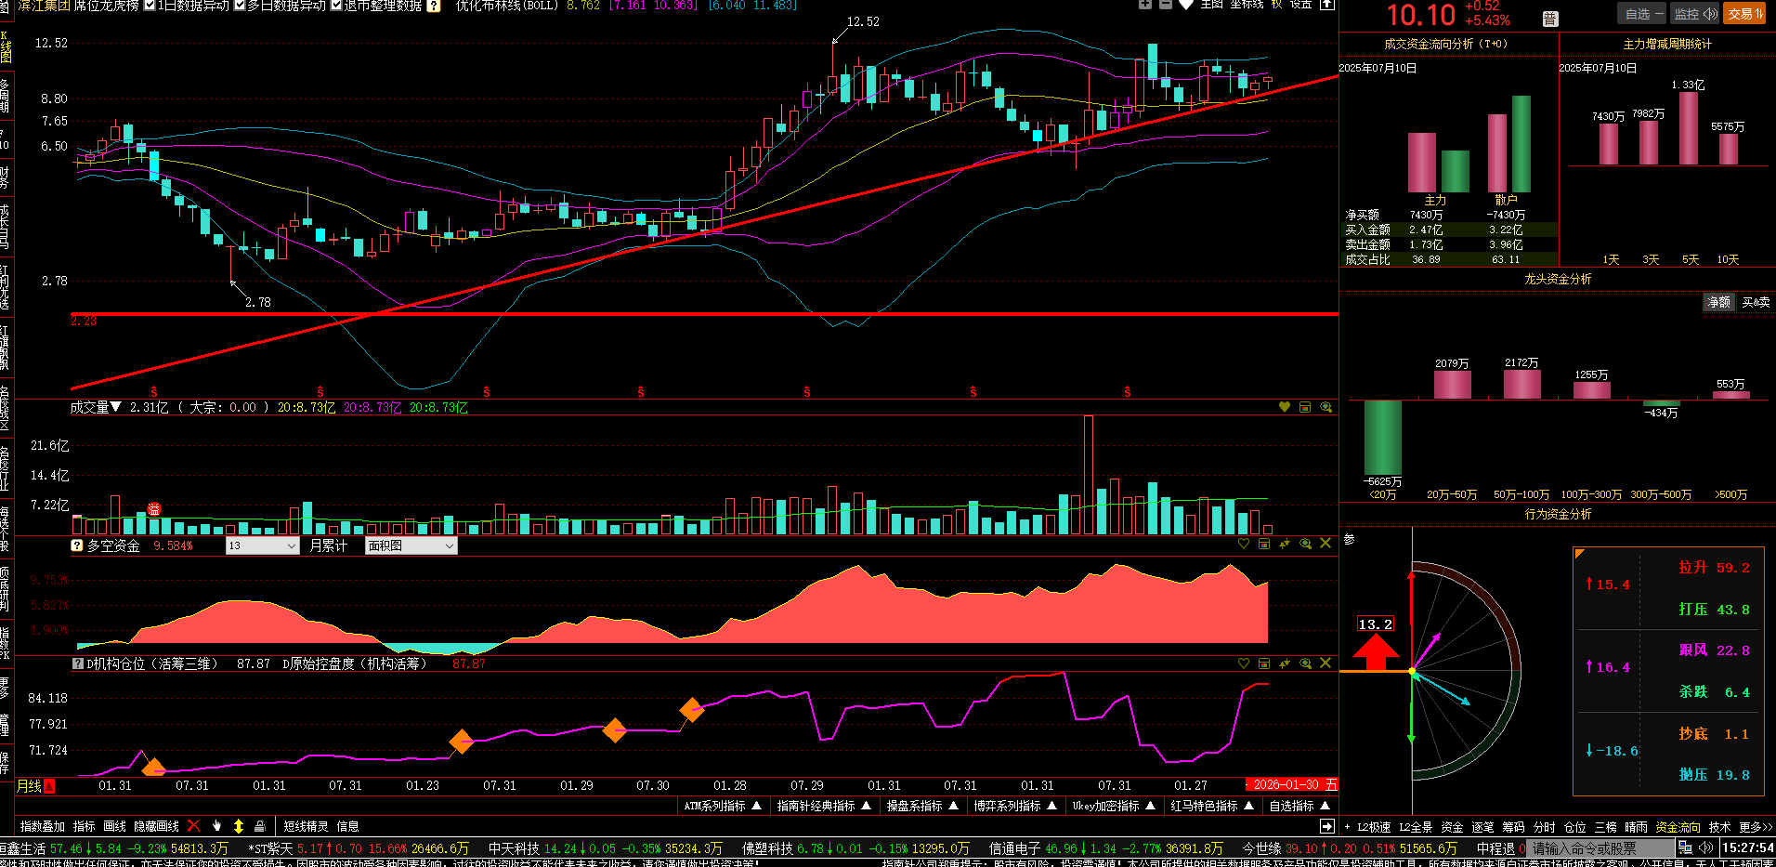Image resolution: width=1776 pixels, height=867 pixels.
Task: Click the red X delete-drawing icon
Action: click(x=193, y=825)
